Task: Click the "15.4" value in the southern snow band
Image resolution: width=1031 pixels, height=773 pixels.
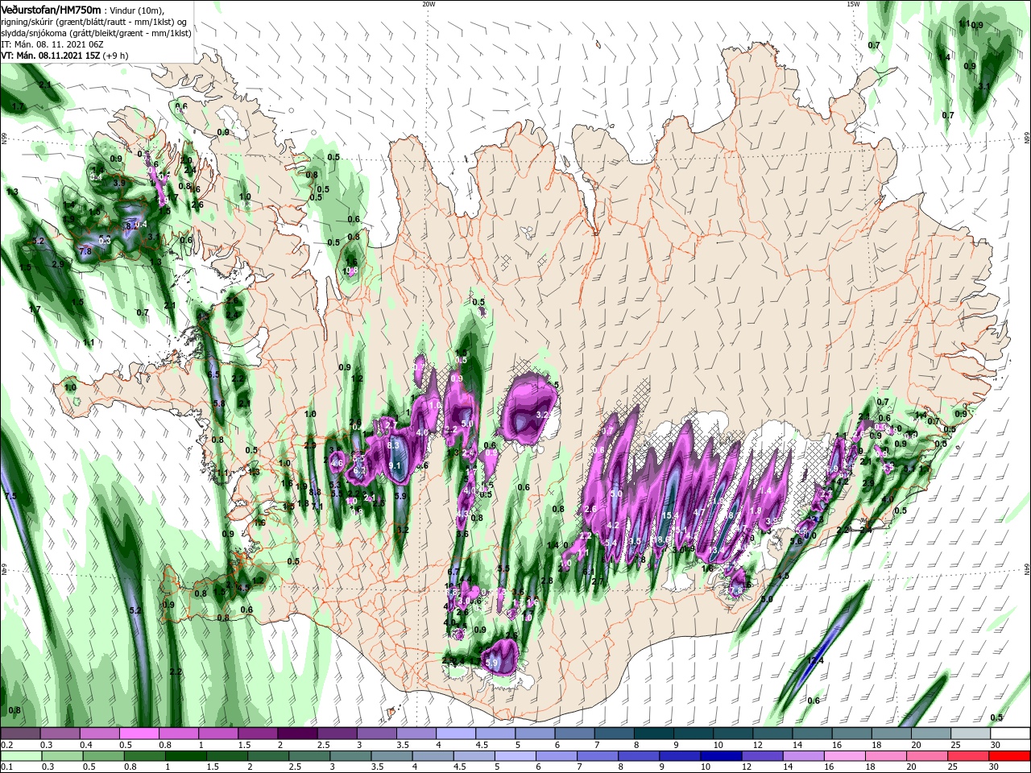Action: pos(670,516)
